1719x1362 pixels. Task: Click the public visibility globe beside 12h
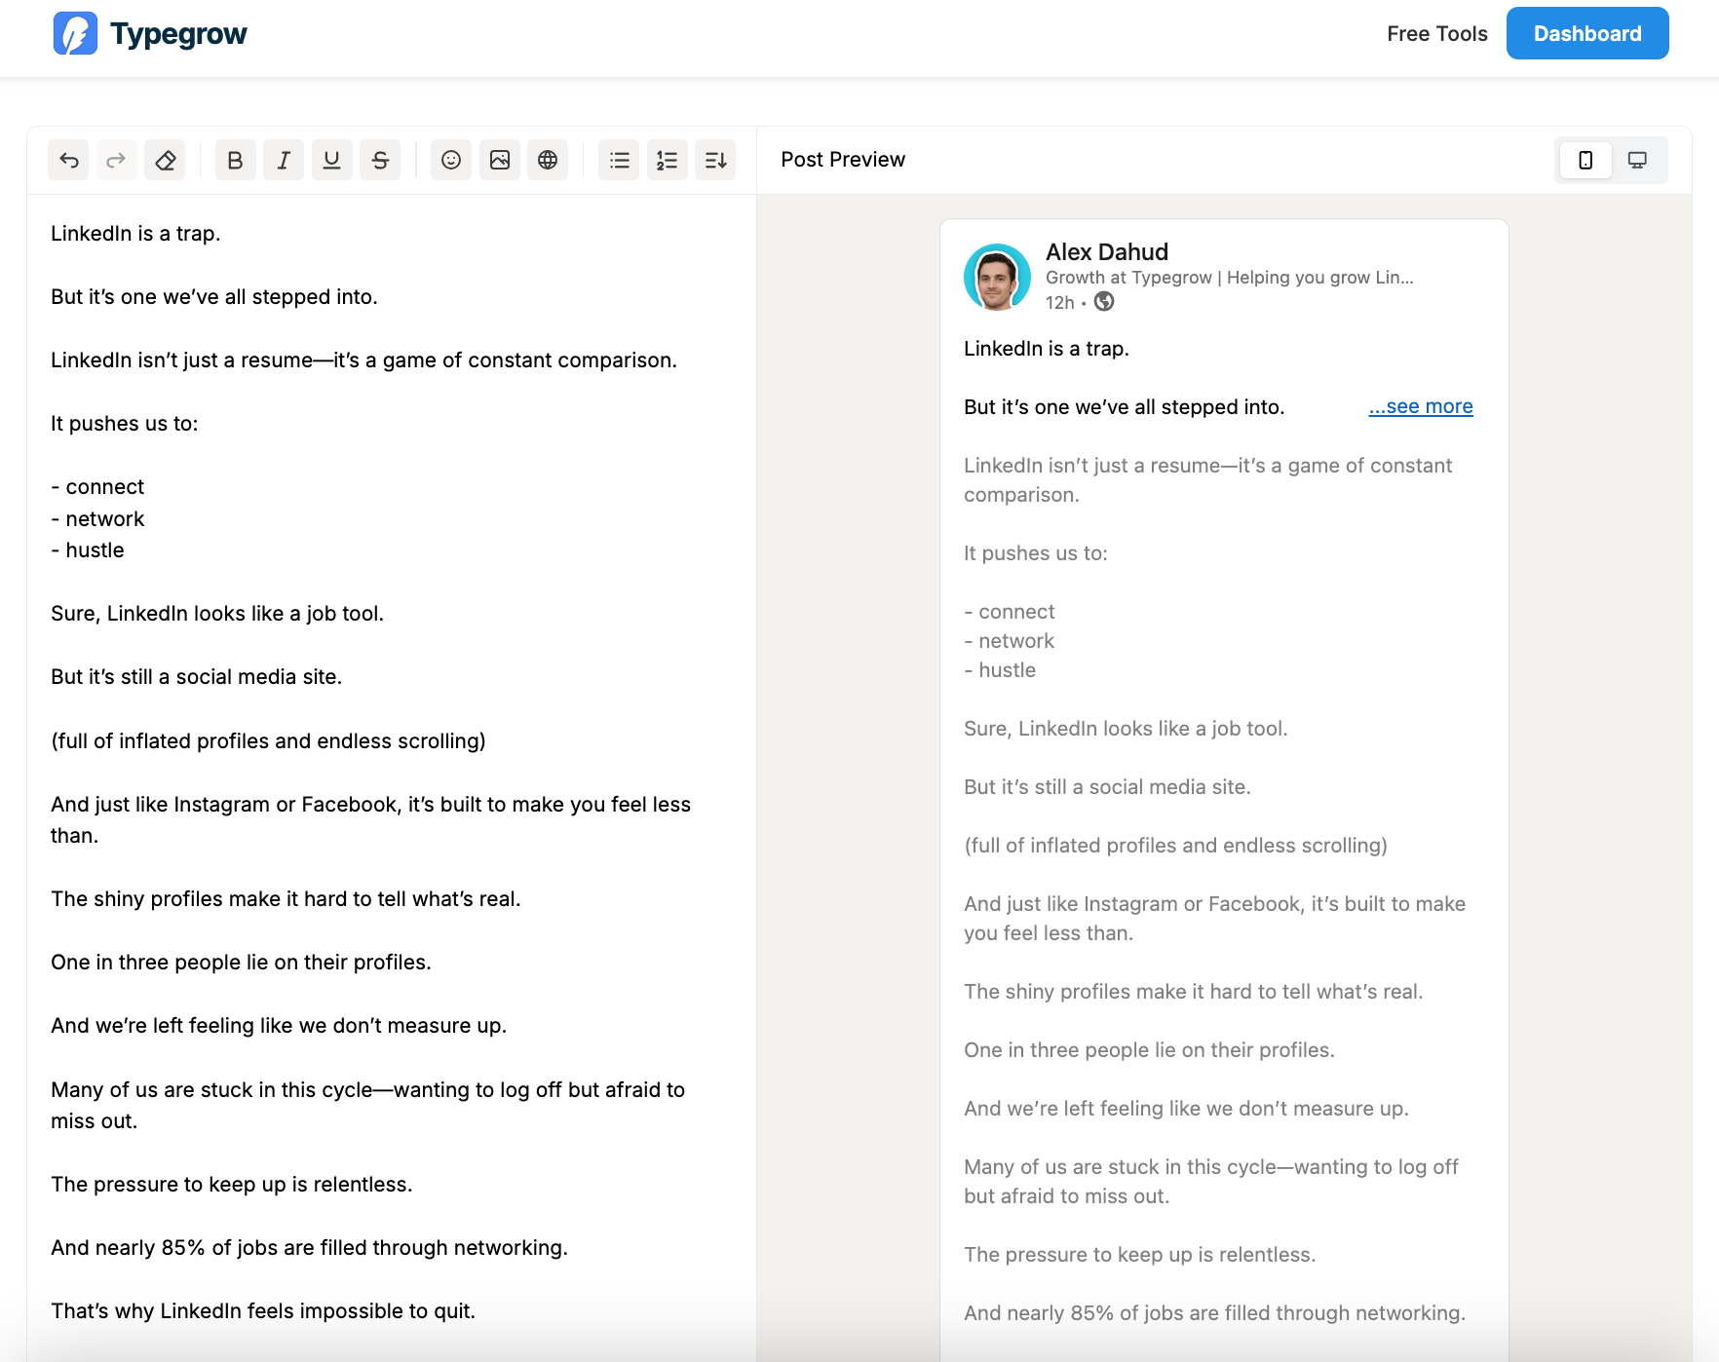[x=1104, y=302]
